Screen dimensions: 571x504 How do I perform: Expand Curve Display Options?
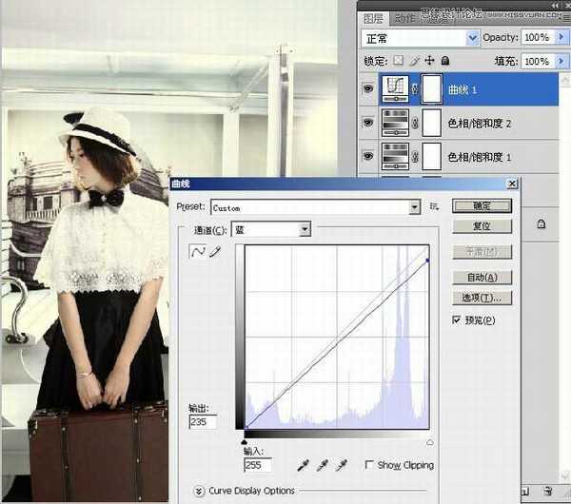click(199, 491)
